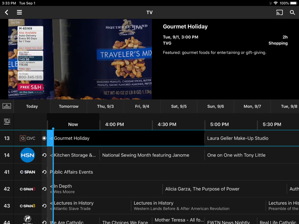Screen dimensions: 299x224
Task: Switch to the Tomorrow tab
Action: pos(68,106)
